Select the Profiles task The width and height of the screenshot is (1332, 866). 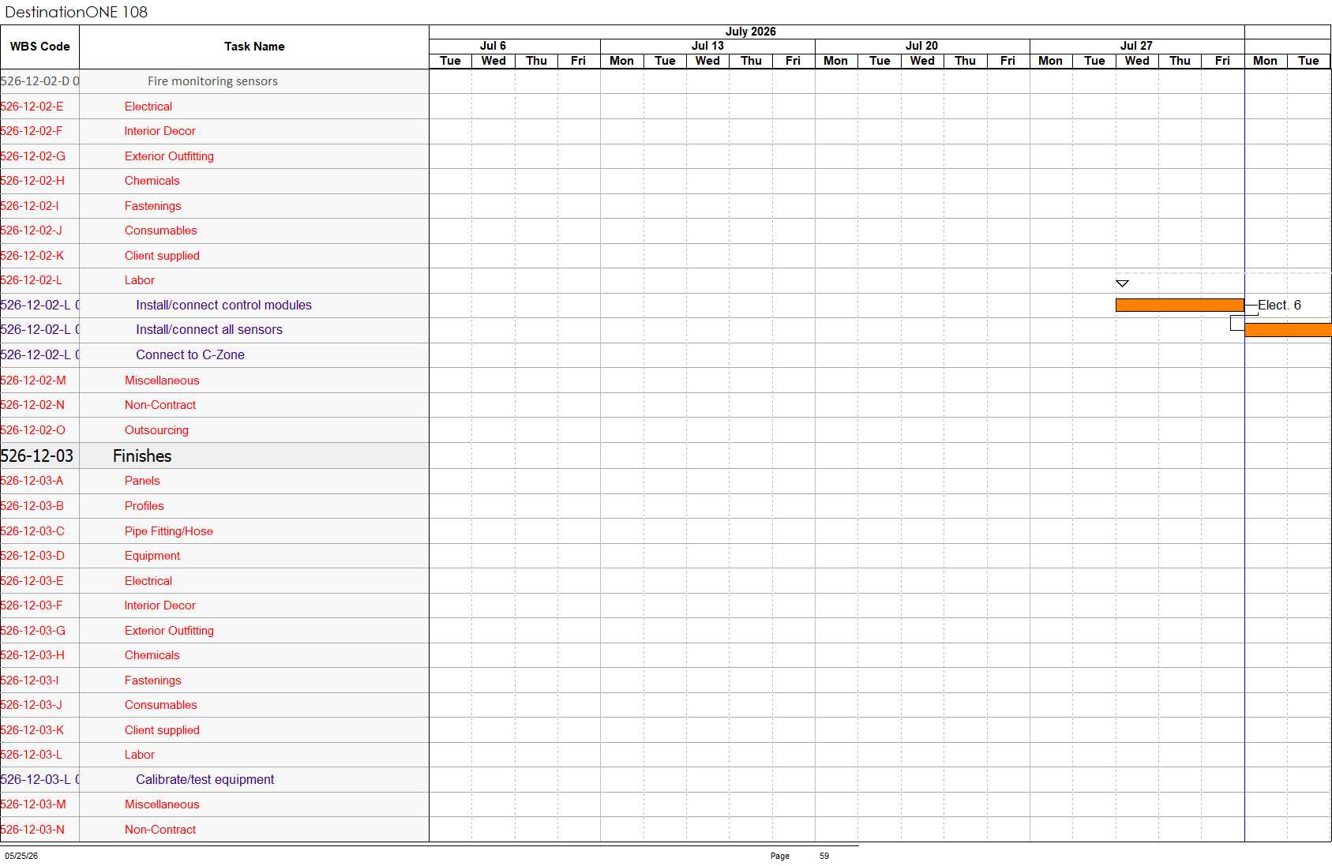tap(144, 506)
